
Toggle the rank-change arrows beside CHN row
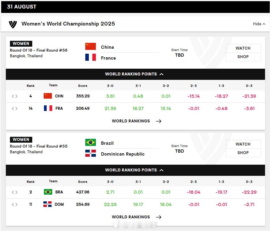pos(15,96)
